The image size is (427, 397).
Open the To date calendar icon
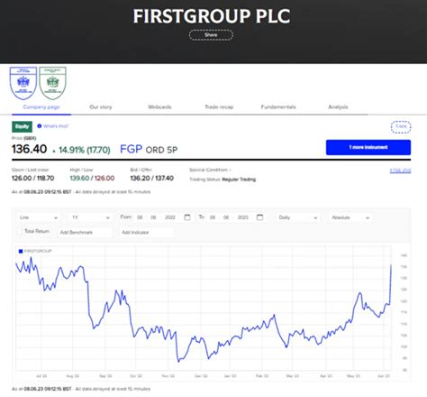[x=260, y=217]
